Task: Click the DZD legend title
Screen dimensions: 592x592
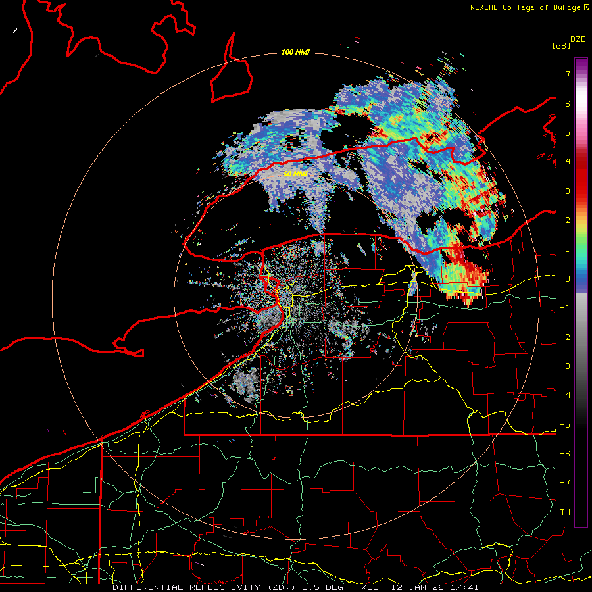Action: pyautogui.click(x=578, y=39)
